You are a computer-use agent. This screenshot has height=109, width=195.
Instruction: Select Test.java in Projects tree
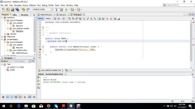pyautogui.click(x=19, y=31)
